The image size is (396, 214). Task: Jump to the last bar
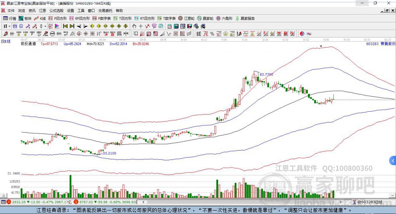[72, 26]
